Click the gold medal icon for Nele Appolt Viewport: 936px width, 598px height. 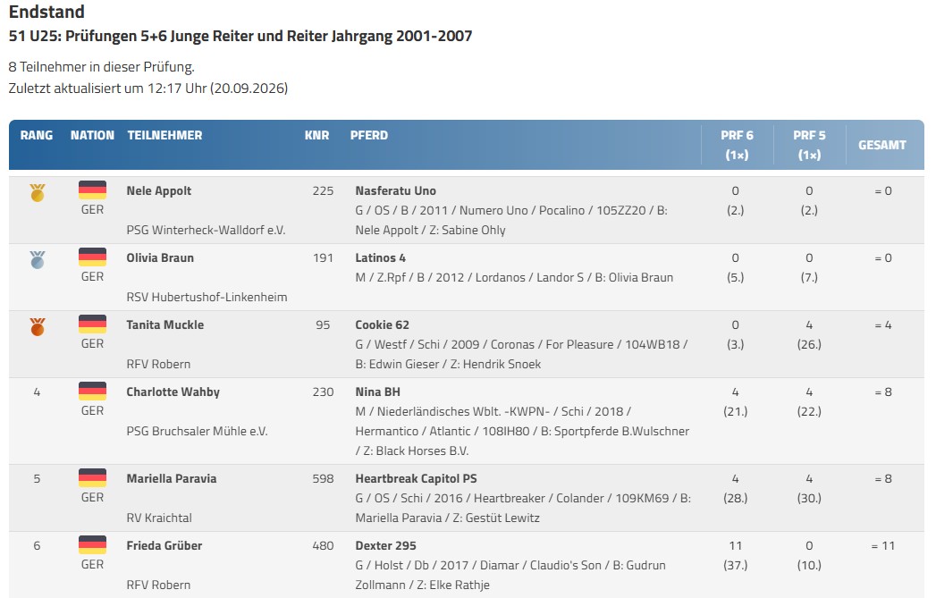(37, 193)
